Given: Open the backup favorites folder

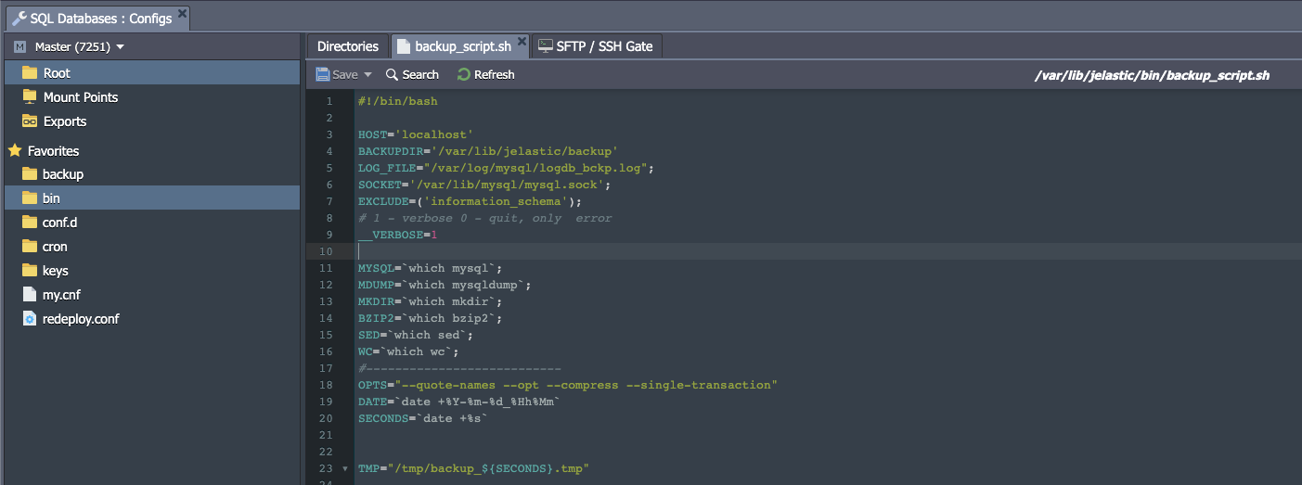Looking at the screenshot, I should point(62,174).
